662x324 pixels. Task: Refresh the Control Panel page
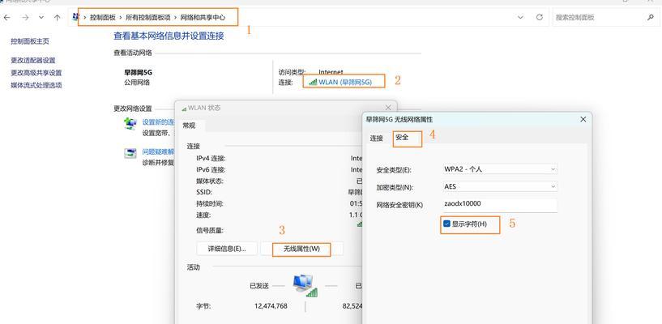coord(539,18)
